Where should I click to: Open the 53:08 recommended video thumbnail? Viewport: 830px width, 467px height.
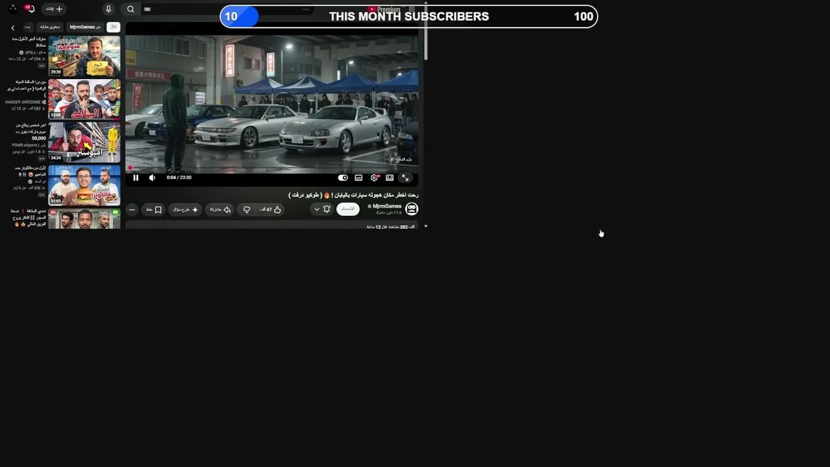tap(84, 99)
